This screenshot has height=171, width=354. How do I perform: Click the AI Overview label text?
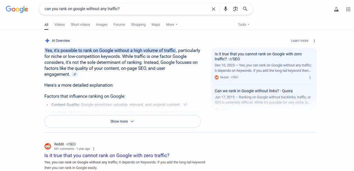tap(61, 41)
